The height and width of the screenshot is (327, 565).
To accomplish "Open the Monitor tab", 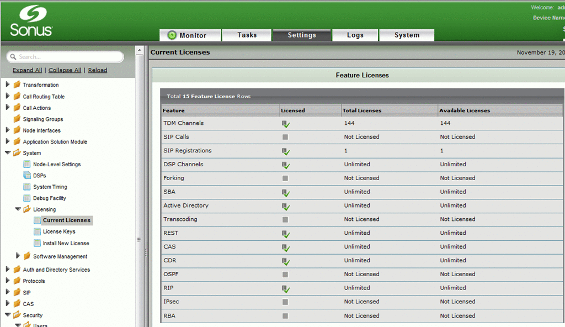I will pos(190,35).
